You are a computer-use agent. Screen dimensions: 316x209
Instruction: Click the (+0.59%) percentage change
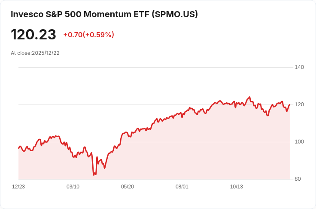(x=98, y=35)
